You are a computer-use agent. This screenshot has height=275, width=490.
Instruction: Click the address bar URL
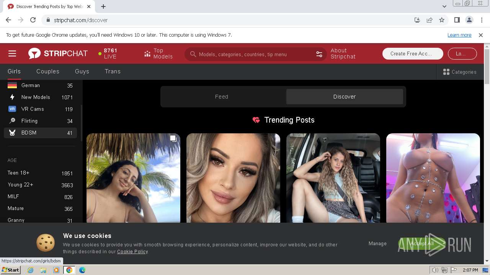click(x=81, y=20)
